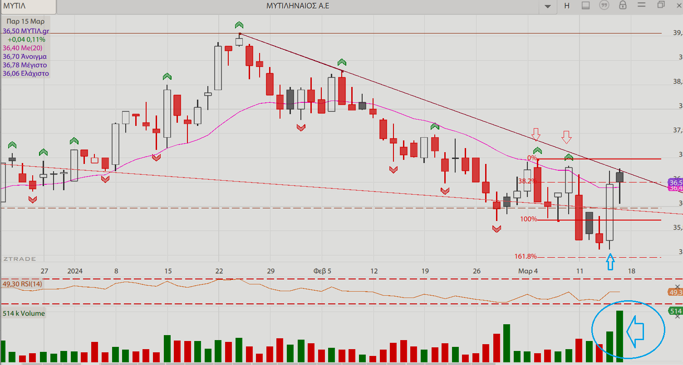Click the Παρ 15 Μαρ date label
The image size is (683, 365).
25,21
